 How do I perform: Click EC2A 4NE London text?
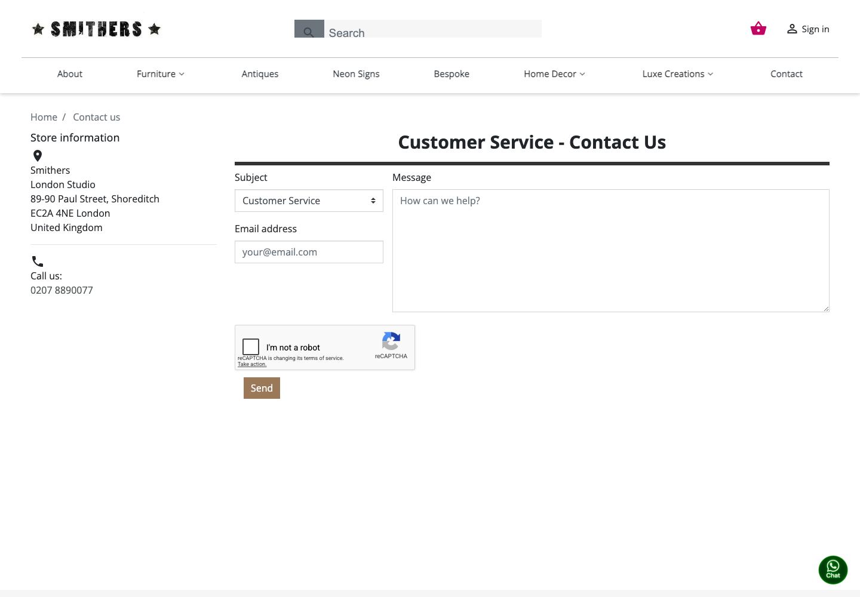(70, 213)
